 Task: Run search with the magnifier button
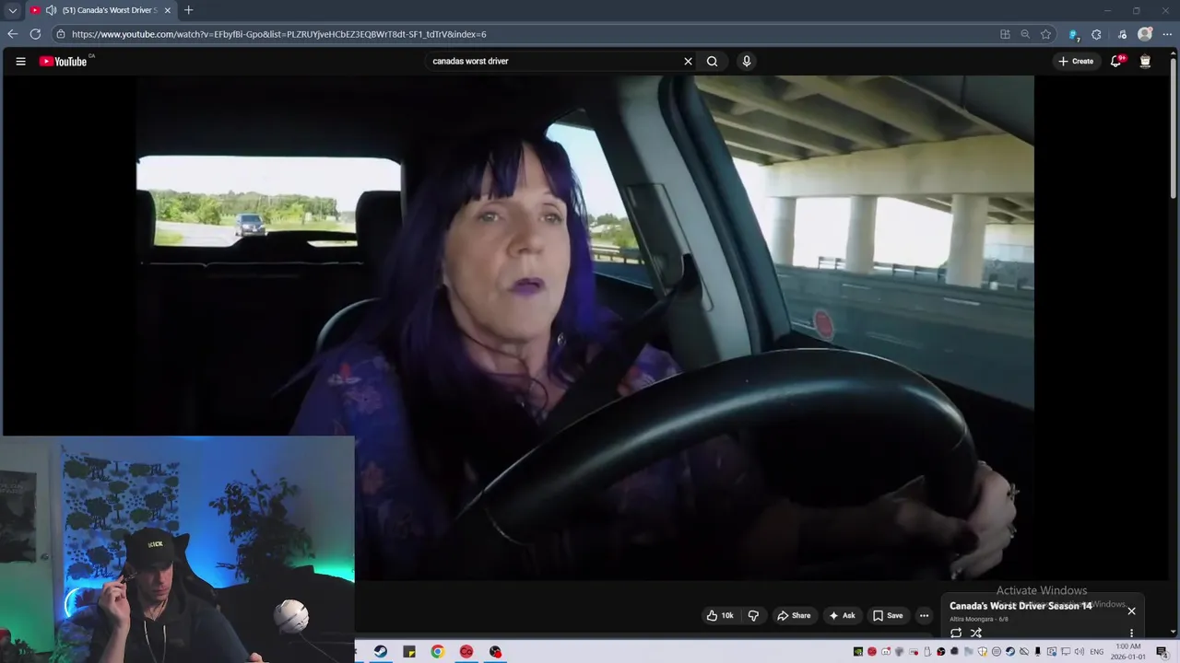(x=712, y=62)
